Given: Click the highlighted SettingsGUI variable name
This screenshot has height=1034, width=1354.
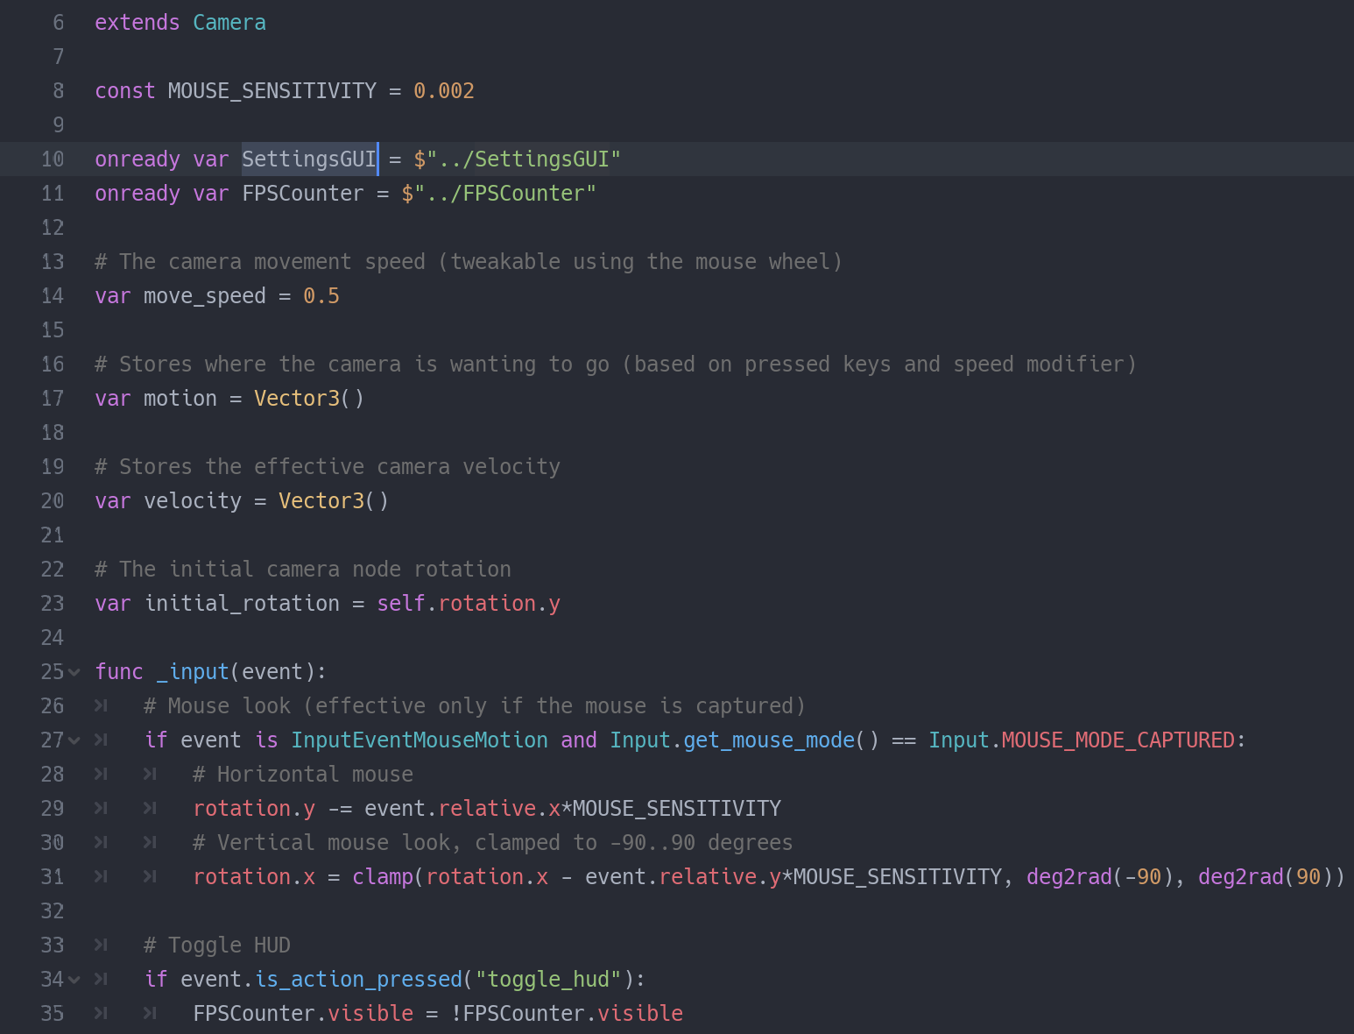Looking at the screenshot, I should [309, 159].
